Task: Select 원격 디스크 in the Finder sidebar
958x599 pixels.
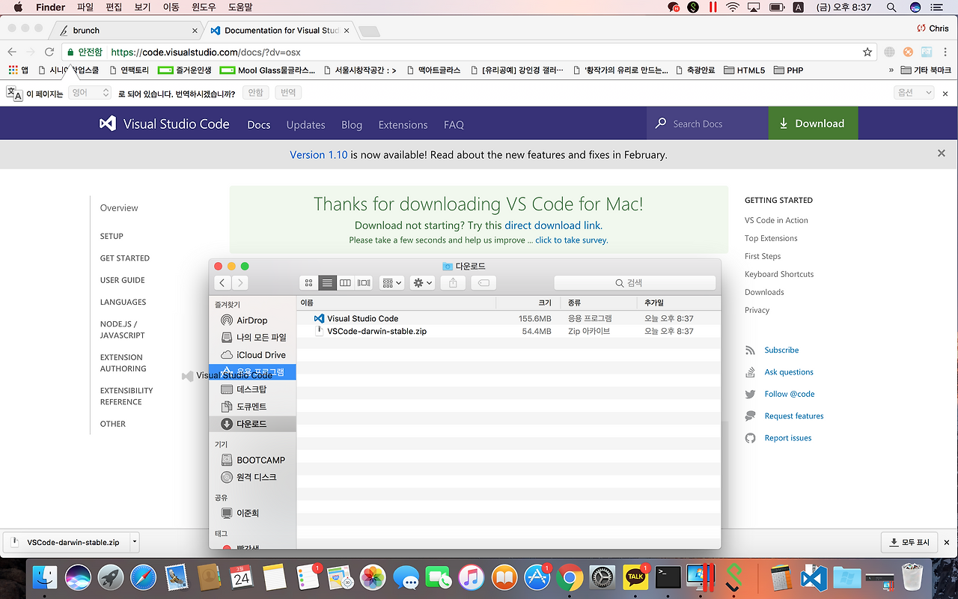Action: click(x=252, y=477)
